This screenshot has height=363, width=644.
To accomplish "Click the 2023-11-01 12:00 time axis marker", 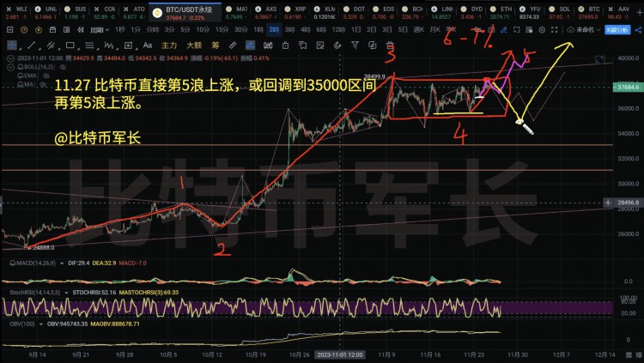I will [340, 354].
